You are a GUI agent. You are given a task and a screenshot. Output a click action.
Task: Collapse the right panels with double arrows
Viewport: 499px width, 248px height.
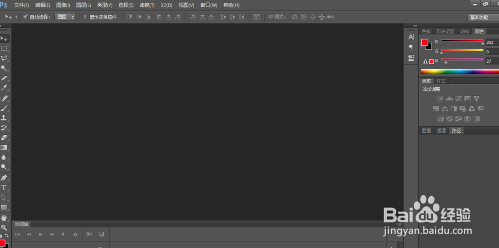(x=415, y=26)
